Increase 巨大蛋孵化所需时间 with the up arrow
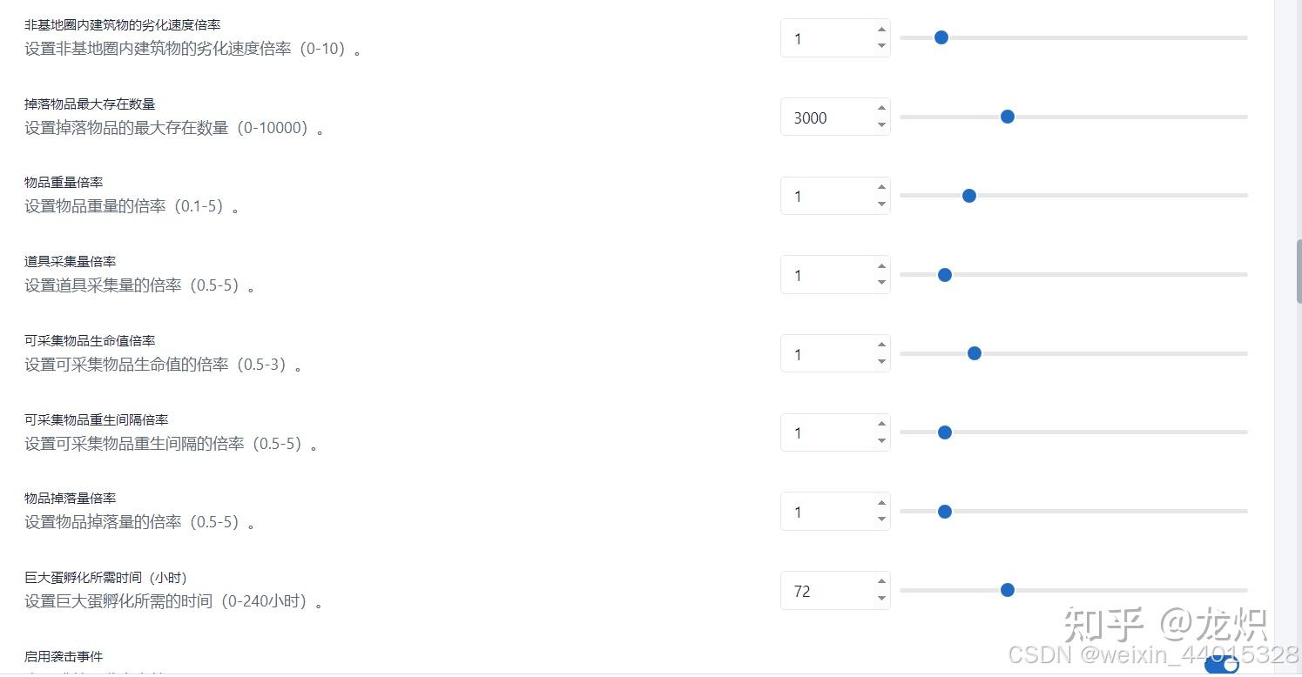This screenshot has width=1302, height=677. 881,582
